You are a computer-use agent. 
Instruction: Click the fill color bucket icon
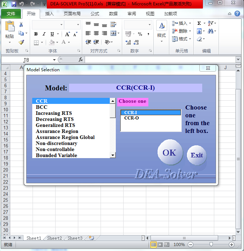point(52,42)
